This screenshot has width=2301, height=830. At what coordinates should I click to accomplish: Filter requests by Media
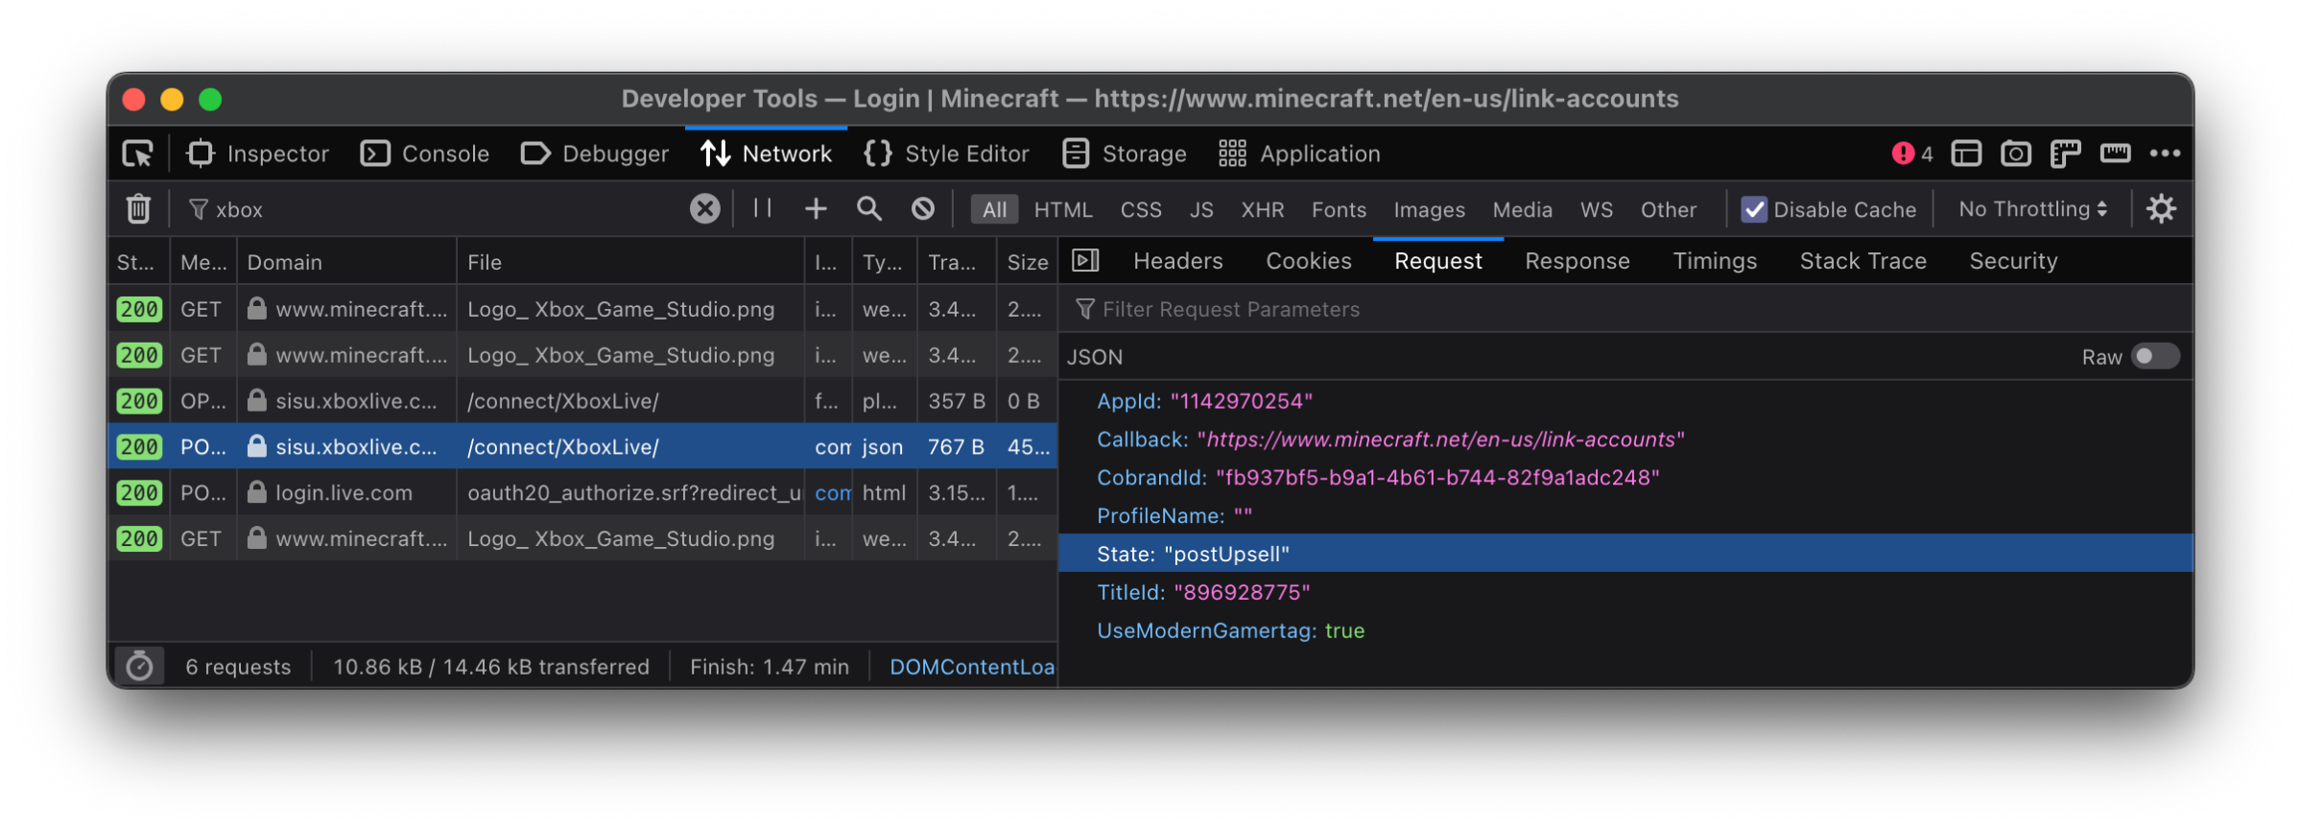coord(1522,209)
